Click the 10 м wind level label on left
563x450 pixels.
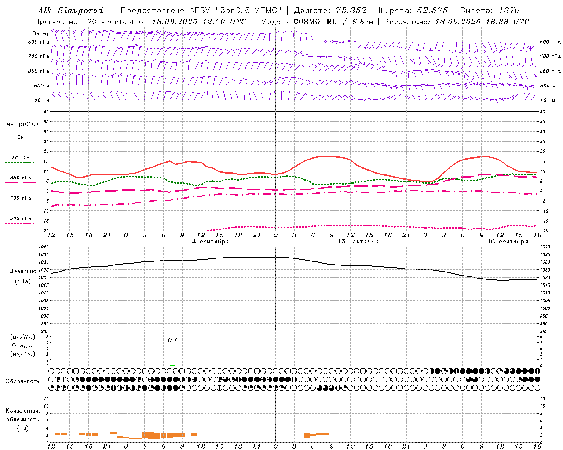42,100
